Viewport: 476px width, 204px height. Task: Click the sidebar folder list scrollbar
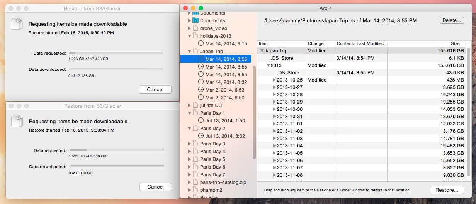[254, 112]
